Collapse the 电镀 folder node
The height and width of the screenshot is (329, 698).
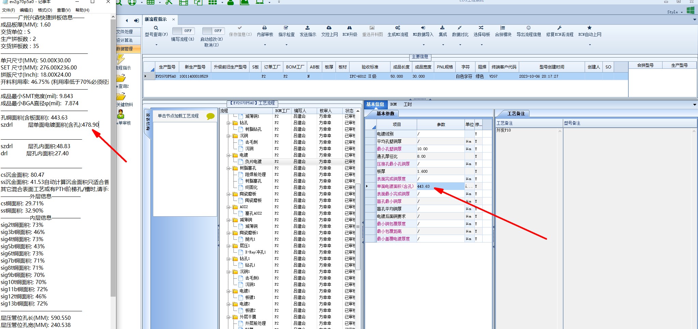[228, 155]
